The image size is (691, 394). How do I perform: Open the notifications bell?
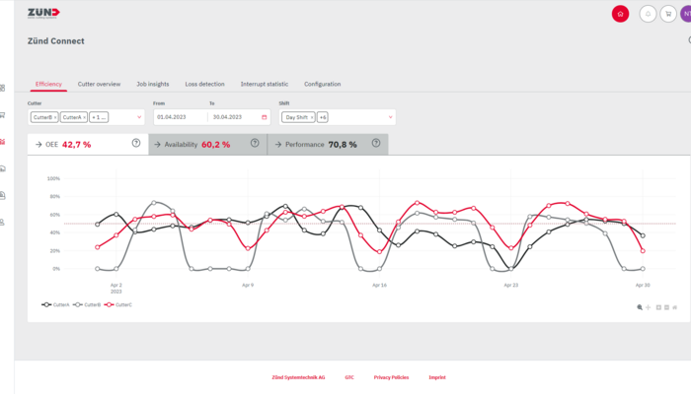[x=648, y=14]
